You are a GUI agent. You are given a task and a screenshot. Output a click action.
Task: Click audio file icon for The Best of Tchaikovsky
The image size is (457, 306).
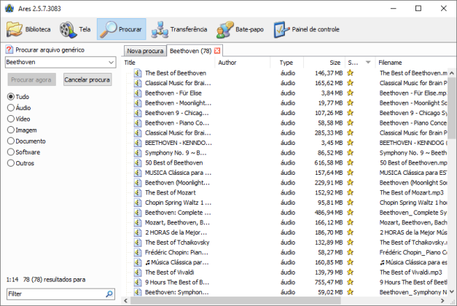138,242
